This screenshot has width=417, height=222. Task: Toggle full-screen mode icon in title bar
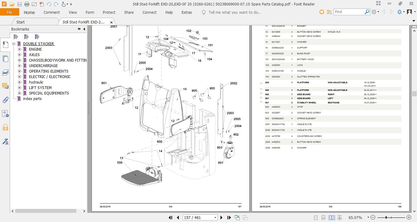379,4
